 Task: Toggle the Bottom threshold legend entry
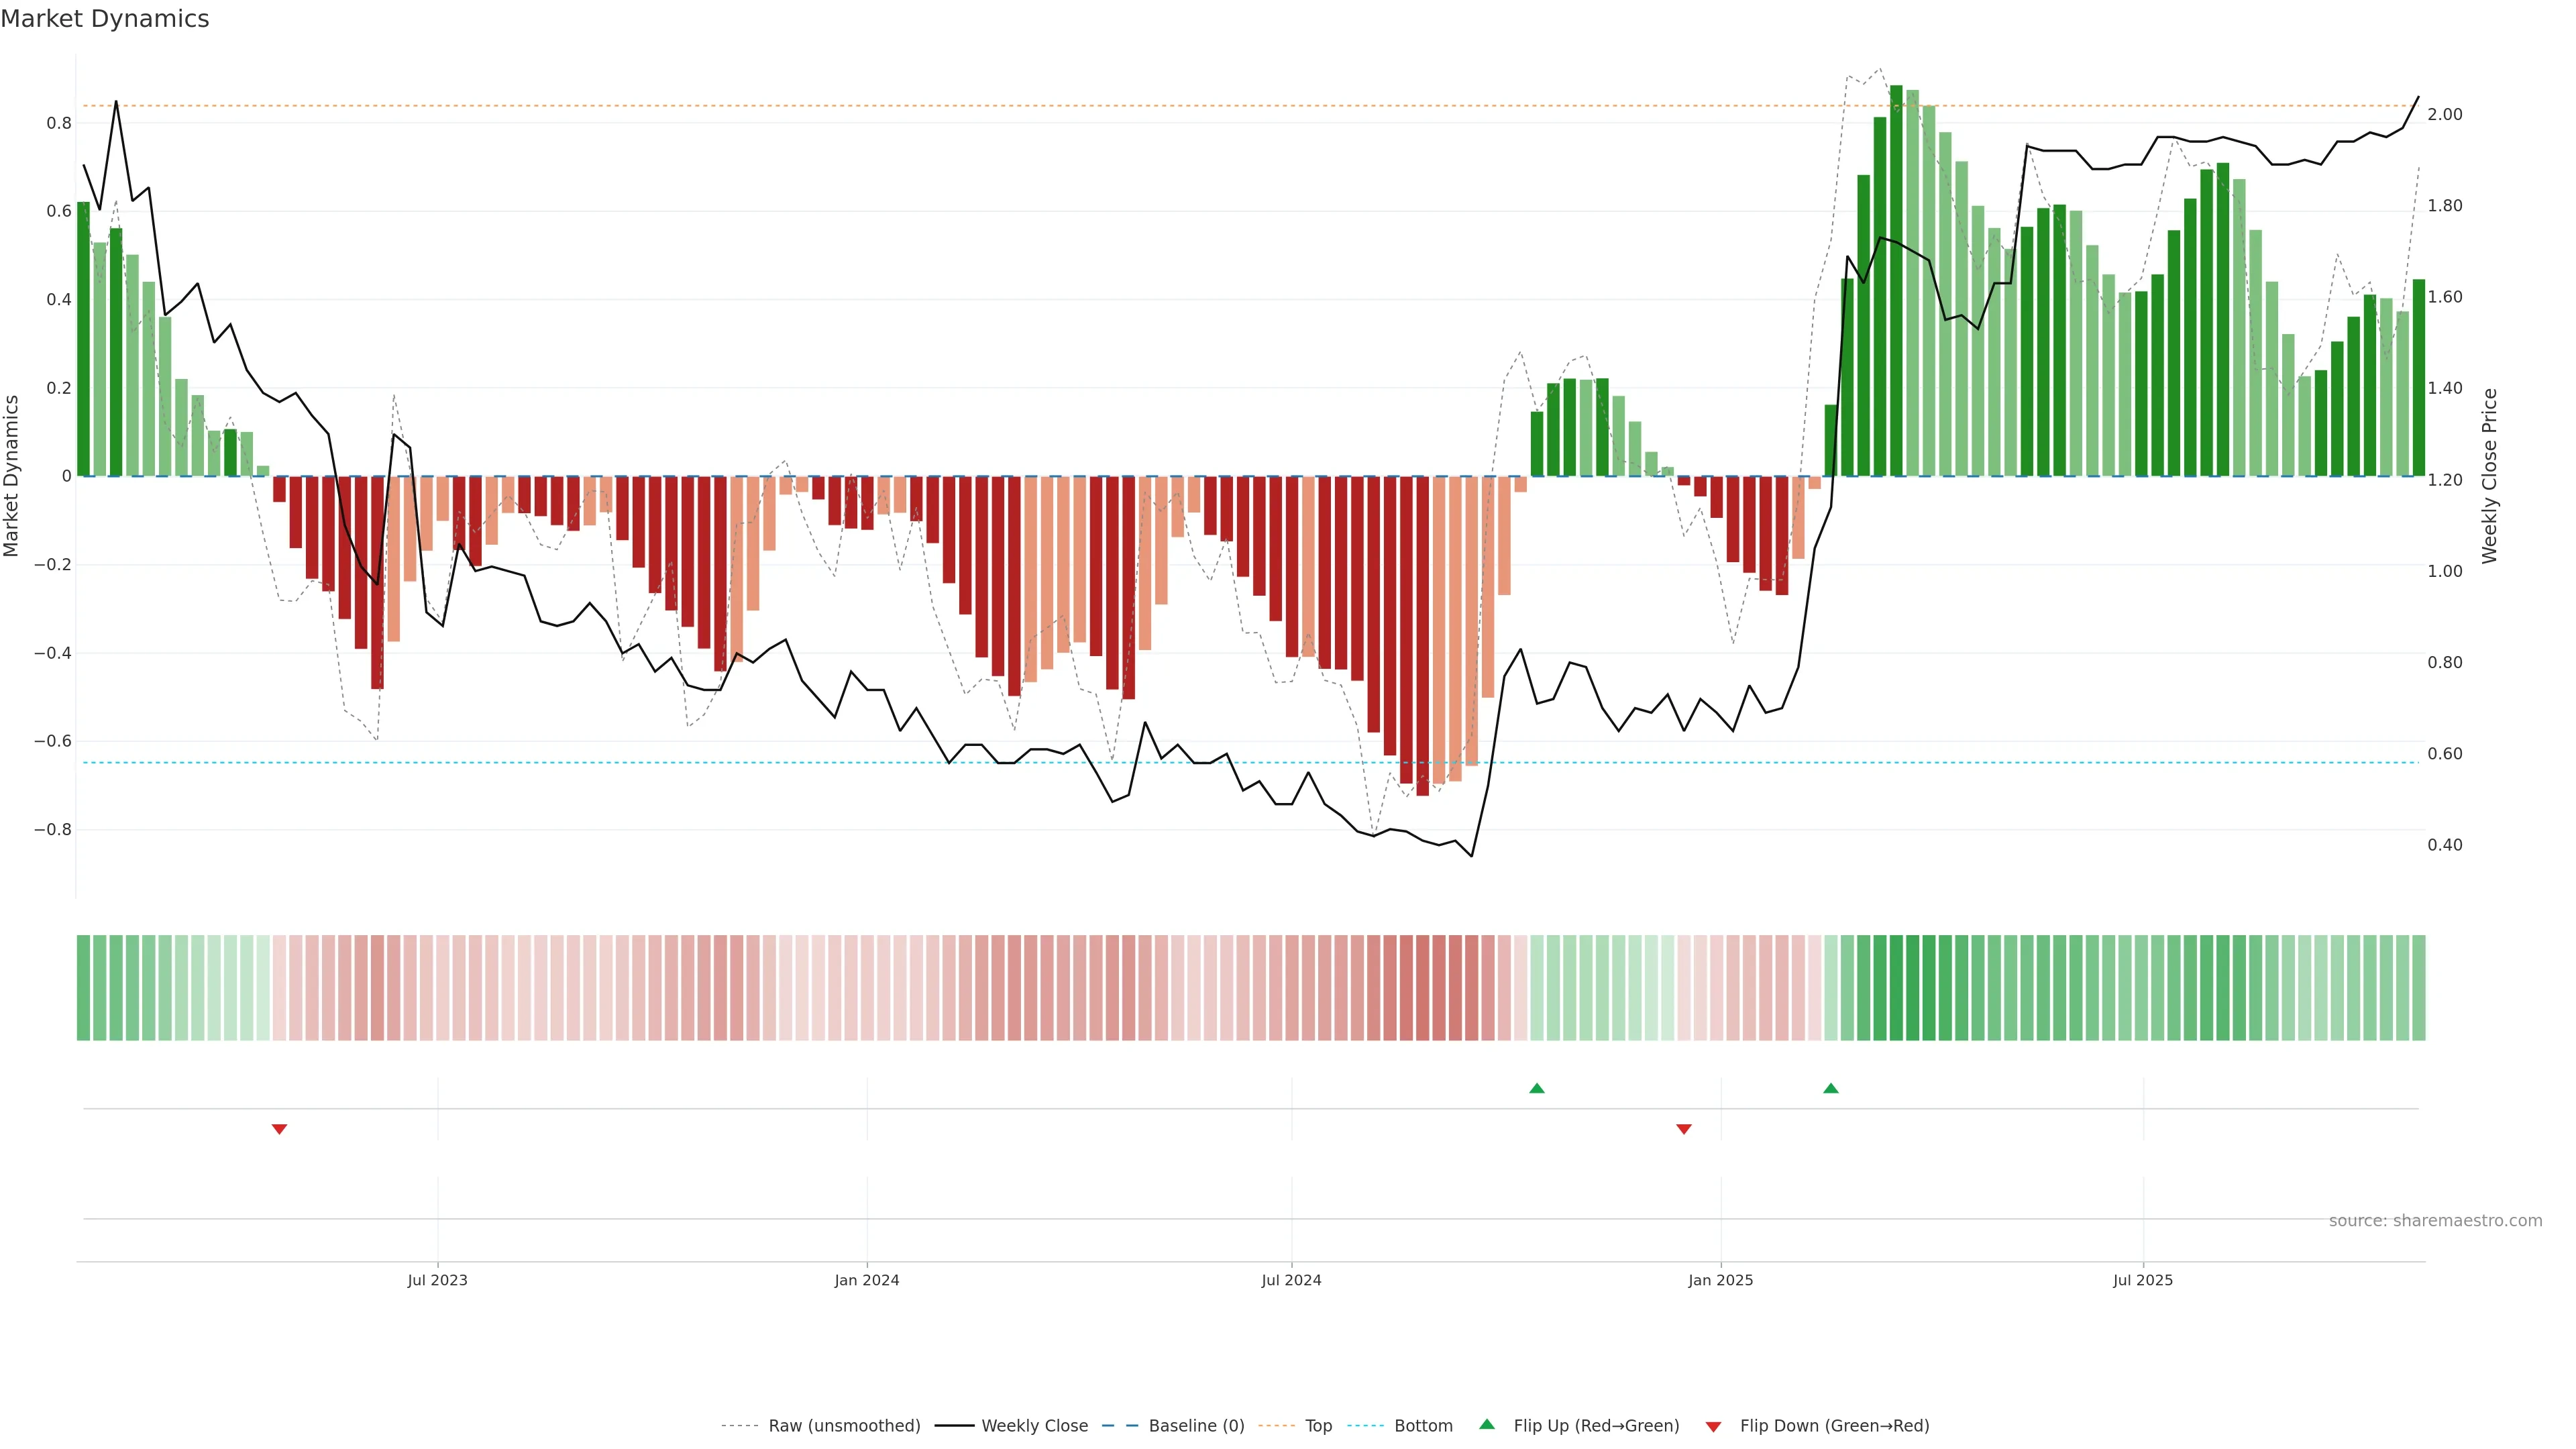point(1423,1426)
